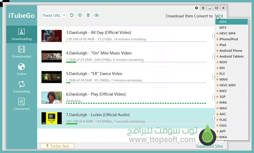
Task: Choose AAC audio format
Action: click(232, 114)
